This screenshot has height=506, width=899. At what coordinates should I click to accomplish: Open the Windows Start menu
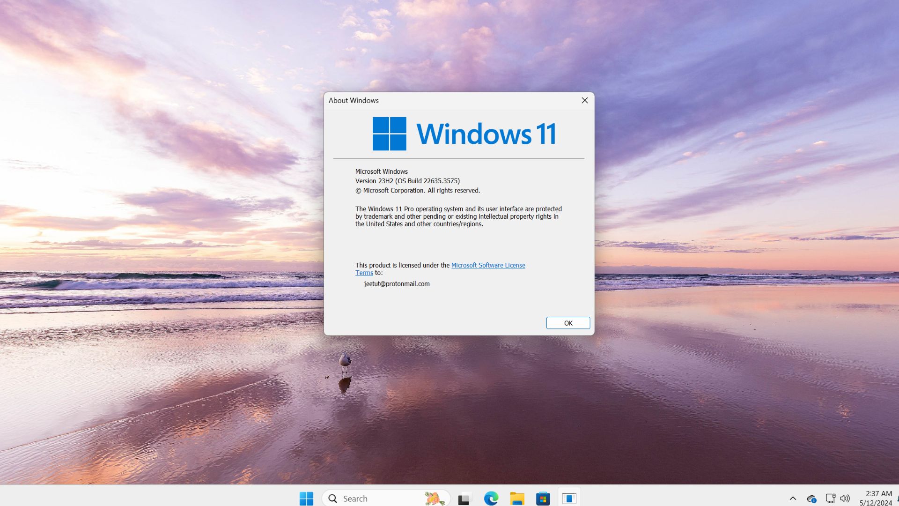point(306,499)
